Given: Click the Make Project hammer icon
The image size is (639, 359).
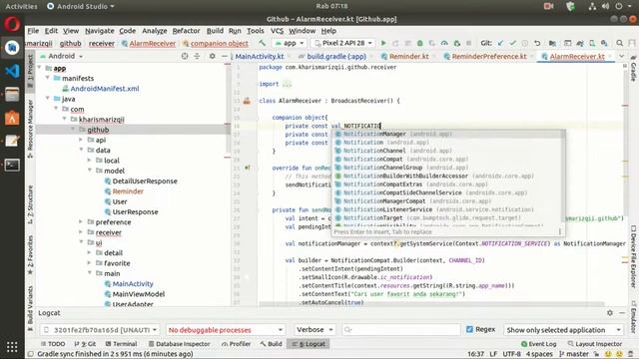Looking at the screenshot, I should point(262,43).
